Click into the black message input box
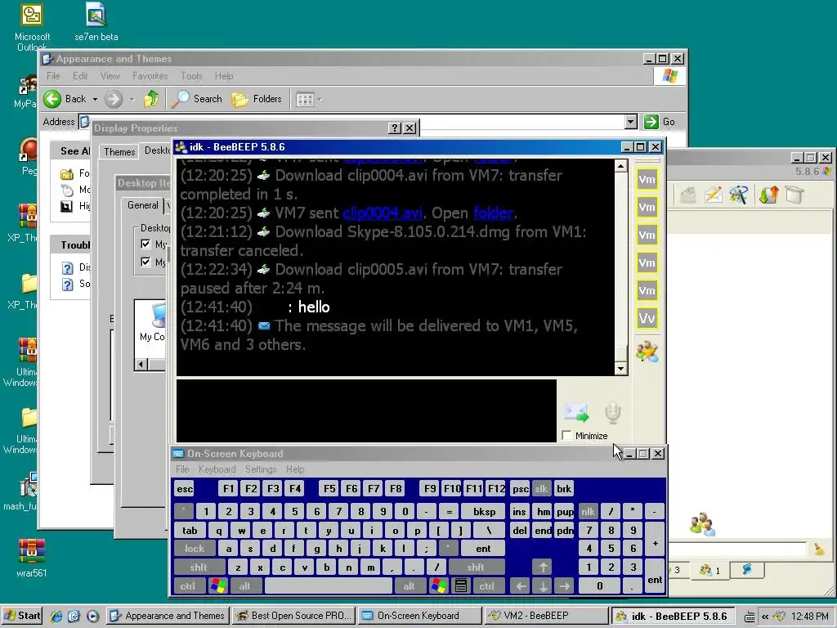This screenshot has width=837, height=628. click(x=366, y=410)
